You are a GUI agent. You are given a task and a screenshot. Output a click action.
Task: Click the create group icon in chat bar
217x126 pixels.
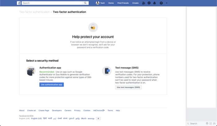215,124
